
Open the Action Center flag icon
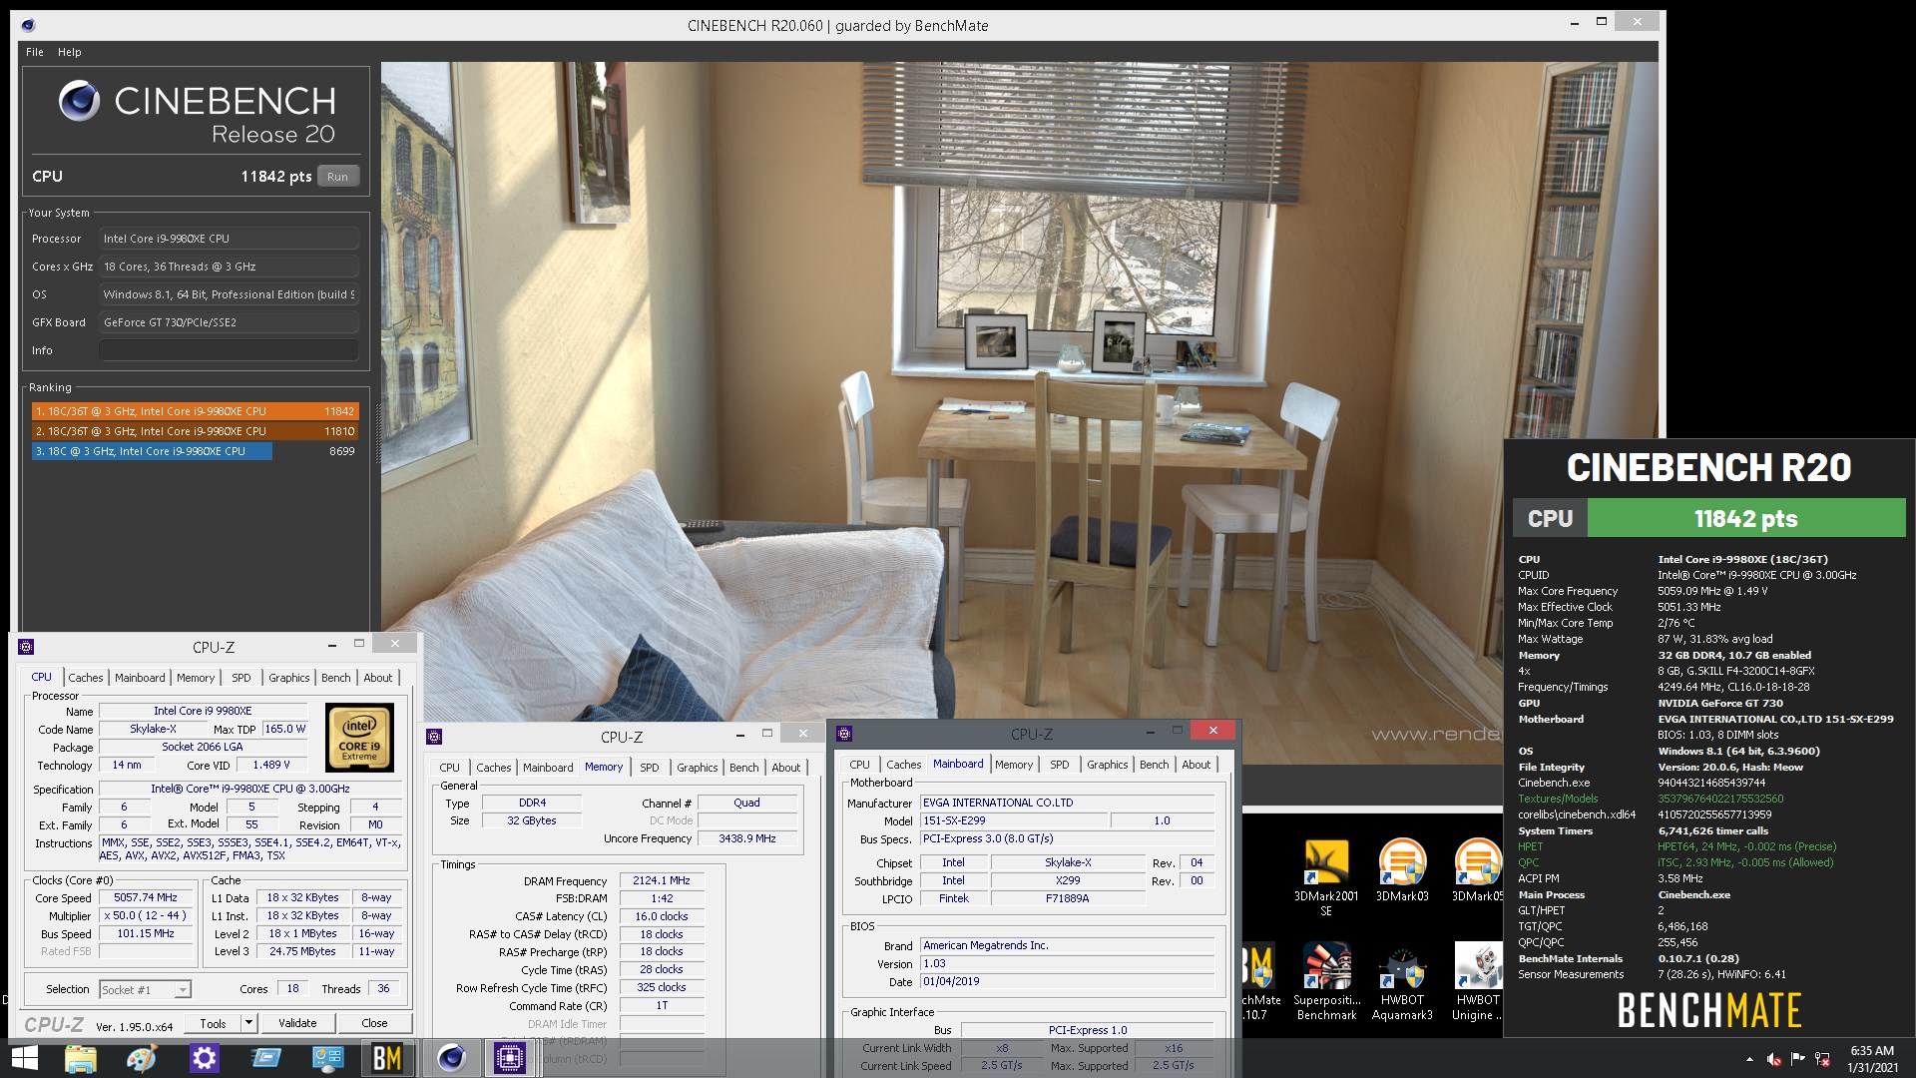[x=1797, y=1059]
